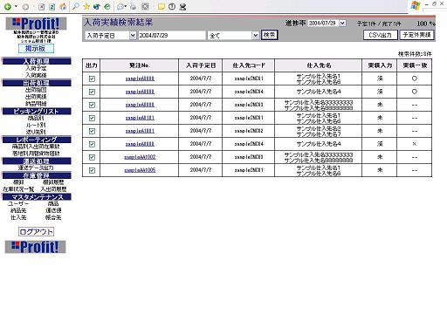447x335 pixels.
Task: Toggle 出力 checkbox for サンプル仕入先名4 row marked ○
Action: coord(92,92)
